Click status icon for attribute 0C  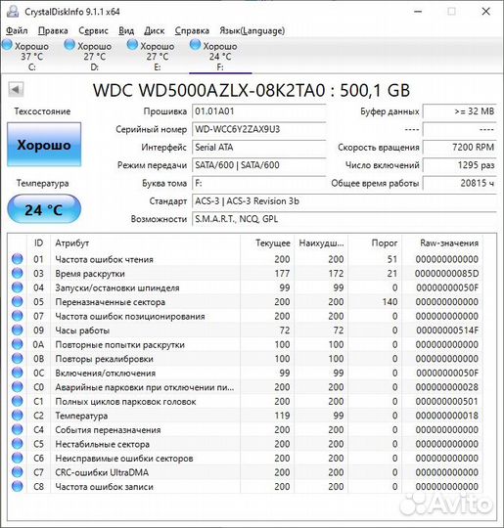click(x=18, y=373)
